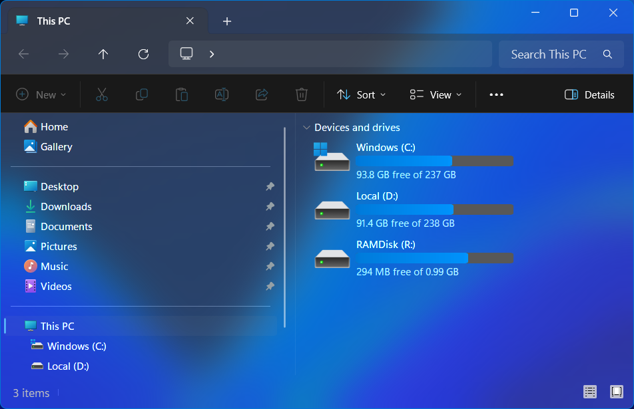Click the pin icon next to Videos
The image size is (634, 409).
click(270, 286)
